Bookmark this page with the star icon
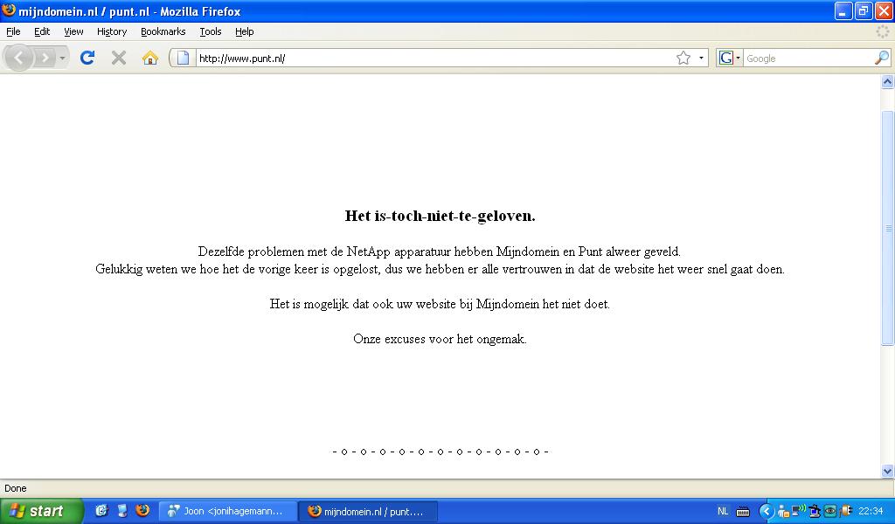This screenshot has height=524, width=895. [x=683, y=59]
